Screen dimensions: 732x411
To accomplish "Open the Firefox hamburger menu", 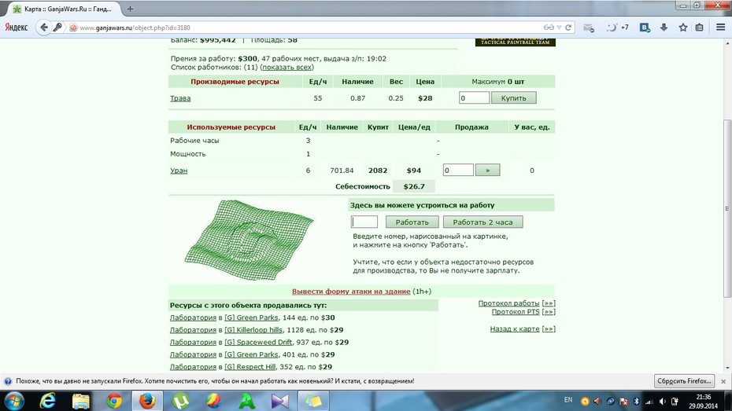I will [720, 28].
